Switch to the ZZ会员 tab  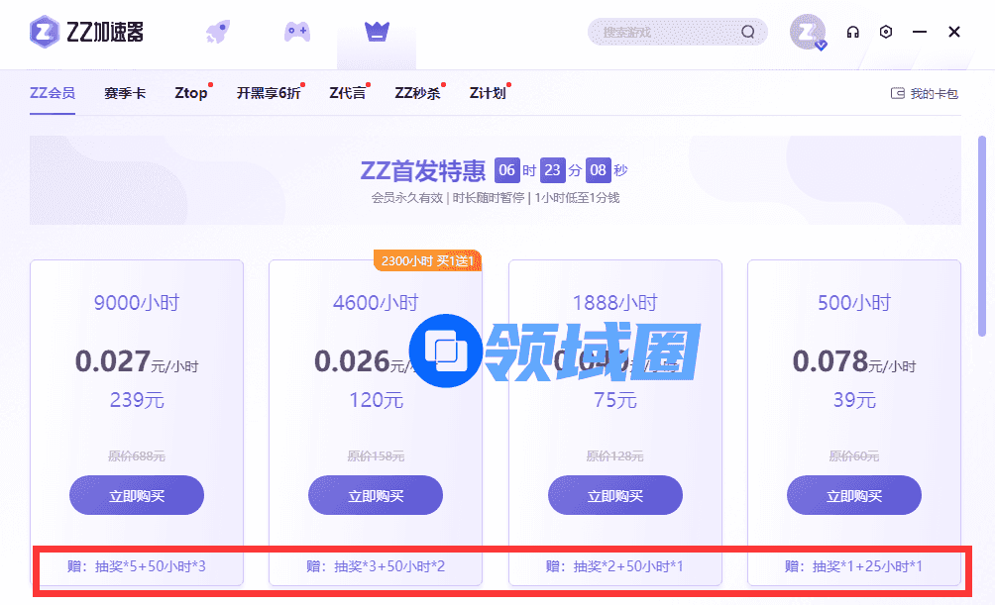[x=52, y=93]
